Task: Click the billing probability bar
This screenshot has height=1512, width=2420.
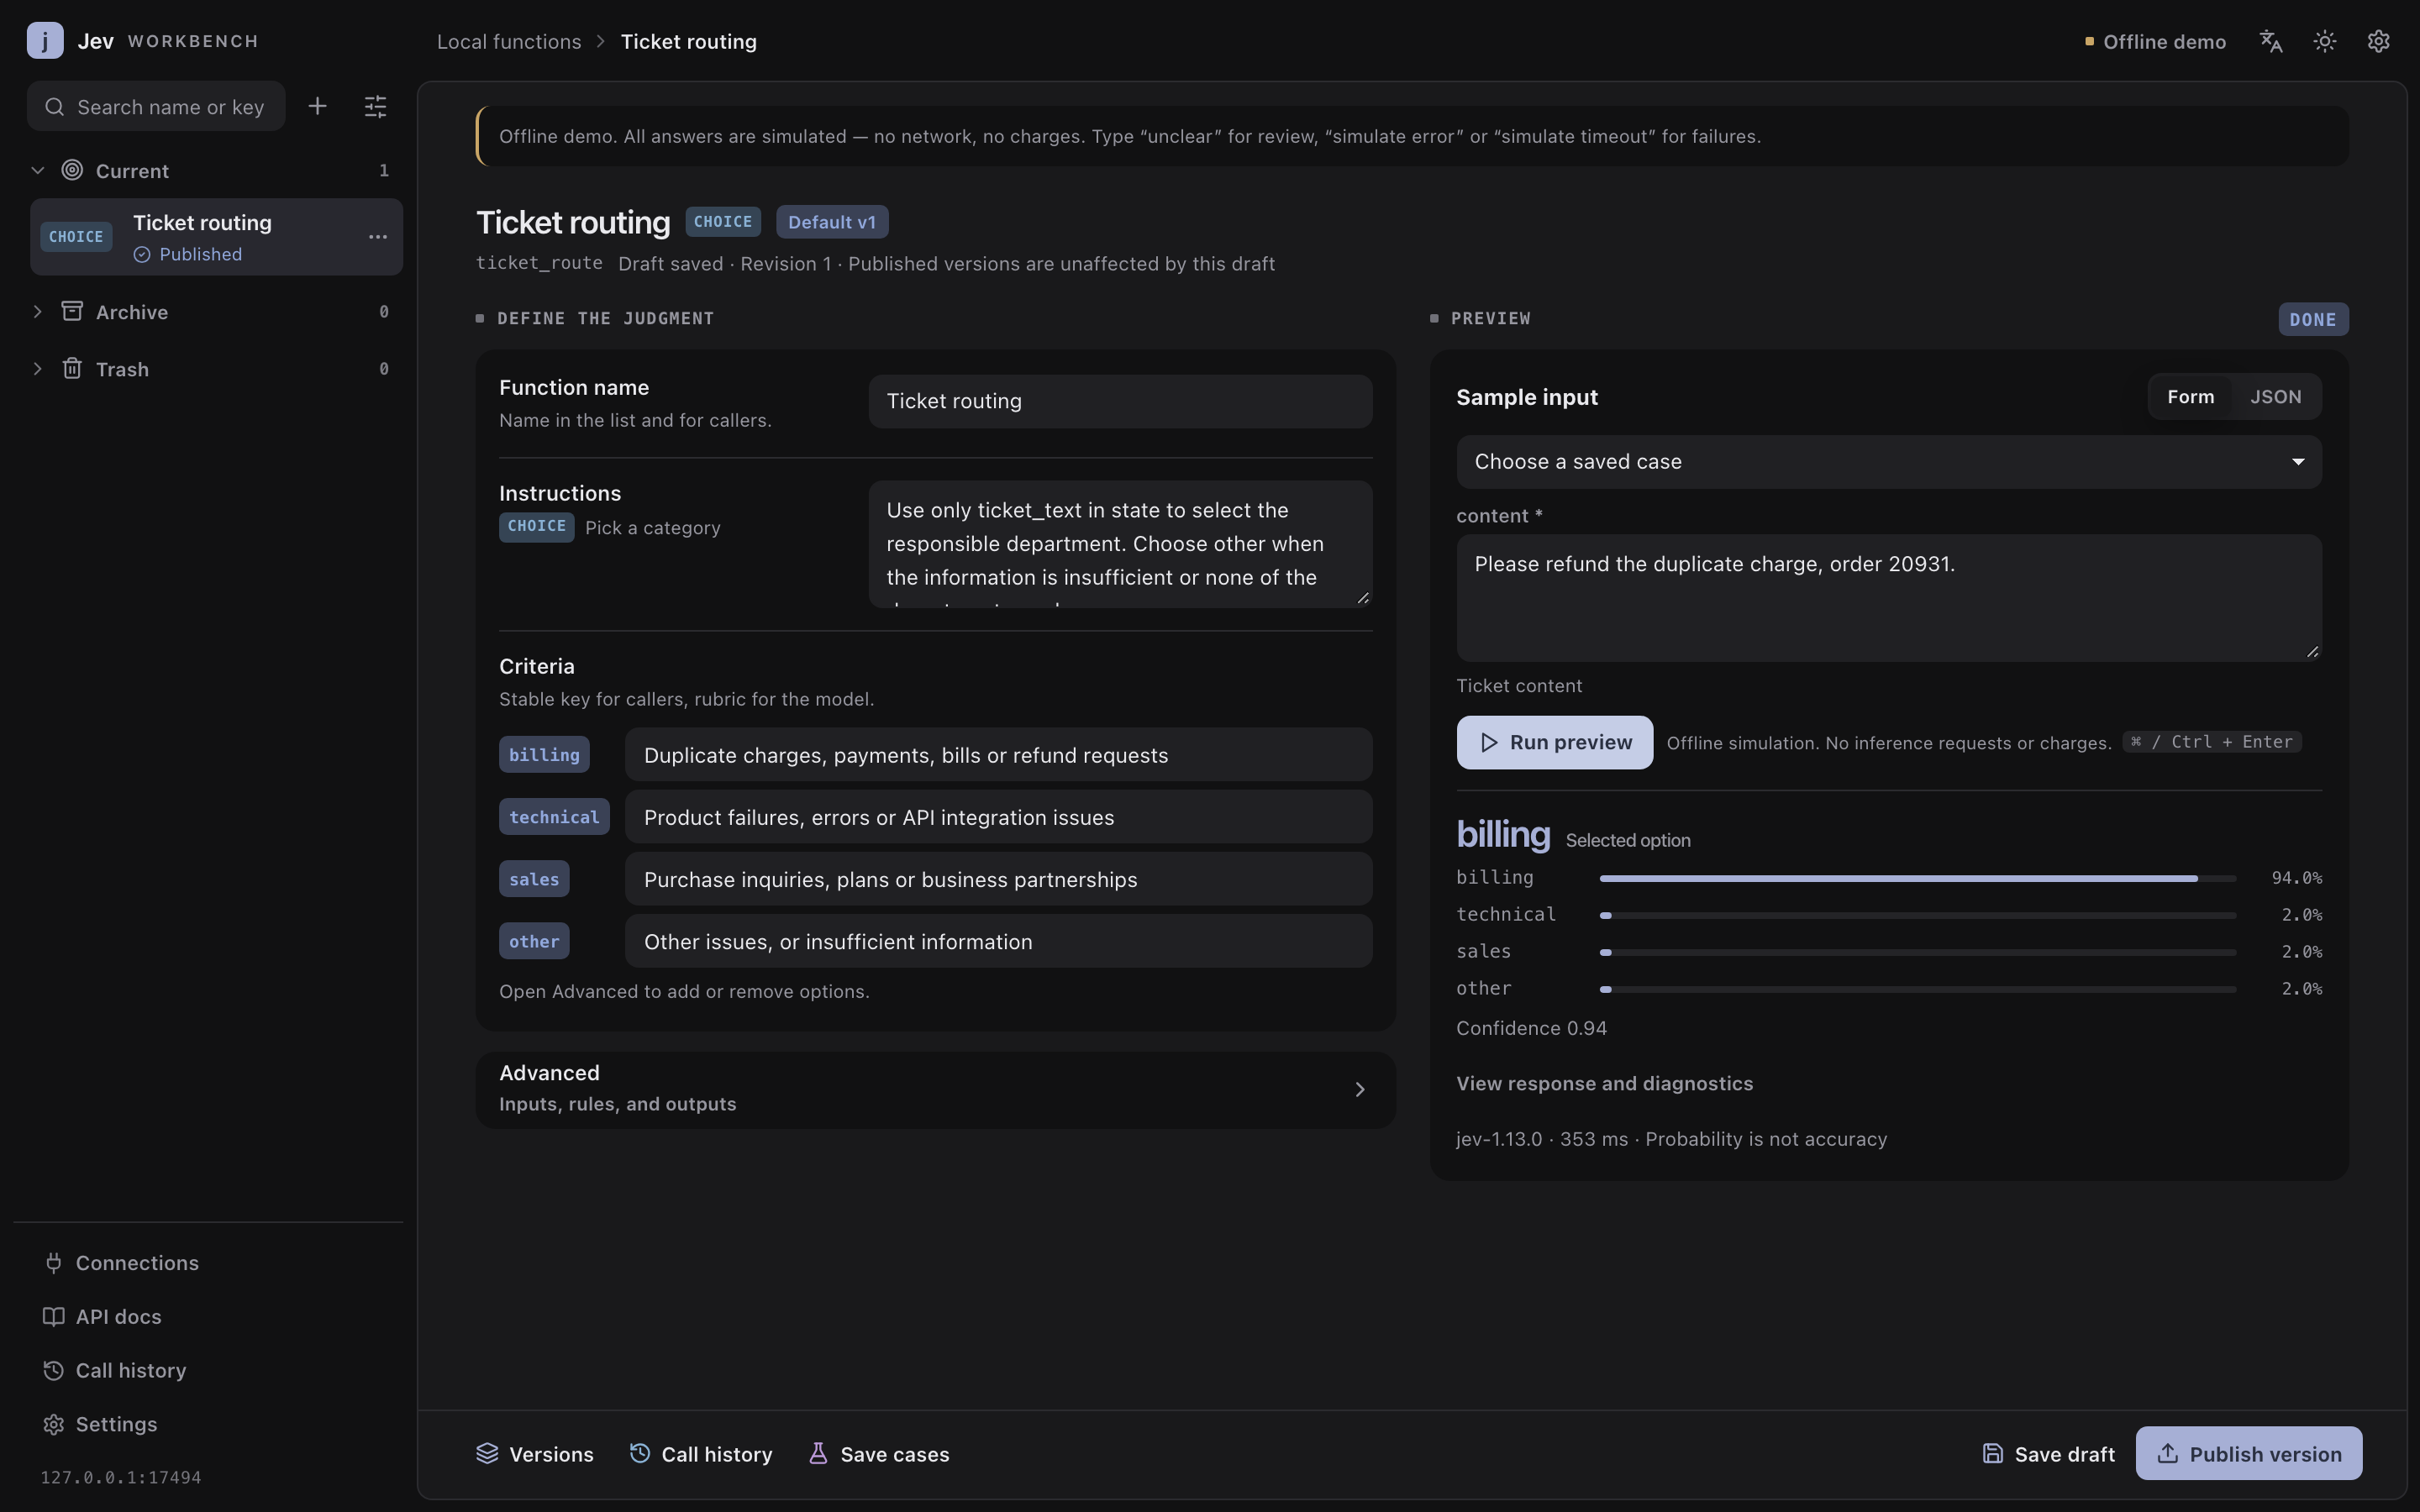Action: tap(1917, 878)
